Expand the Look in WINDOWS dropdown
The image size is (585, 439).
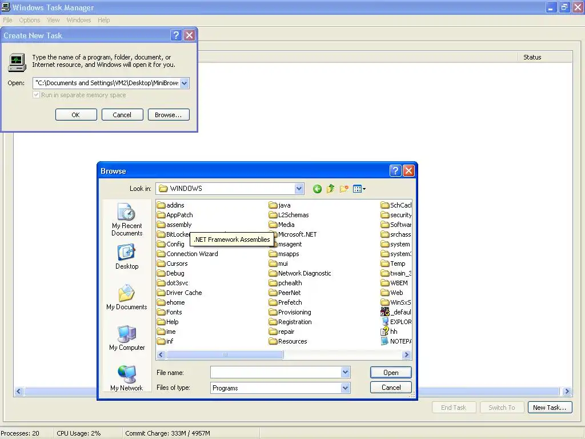299,189
